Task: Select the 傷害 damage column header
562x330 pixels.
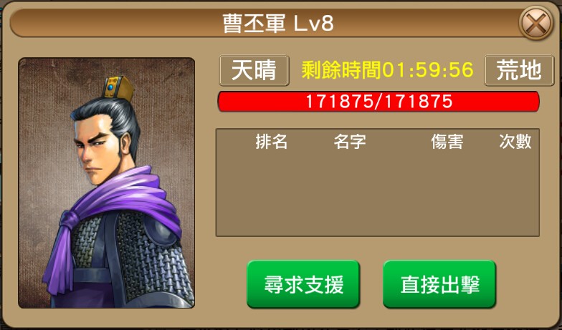Action: [x=447, y=142]
